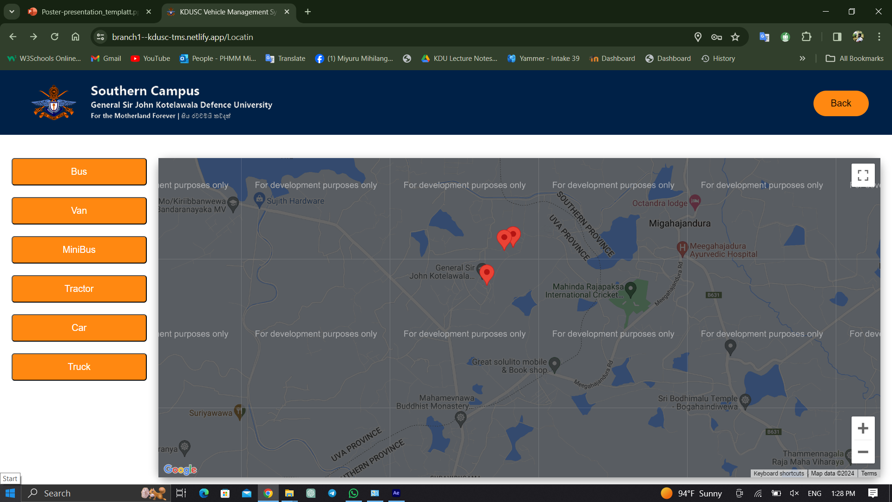Switch to the Poster-presentation tab
892x502 pixels.
(x=89, y=12)
